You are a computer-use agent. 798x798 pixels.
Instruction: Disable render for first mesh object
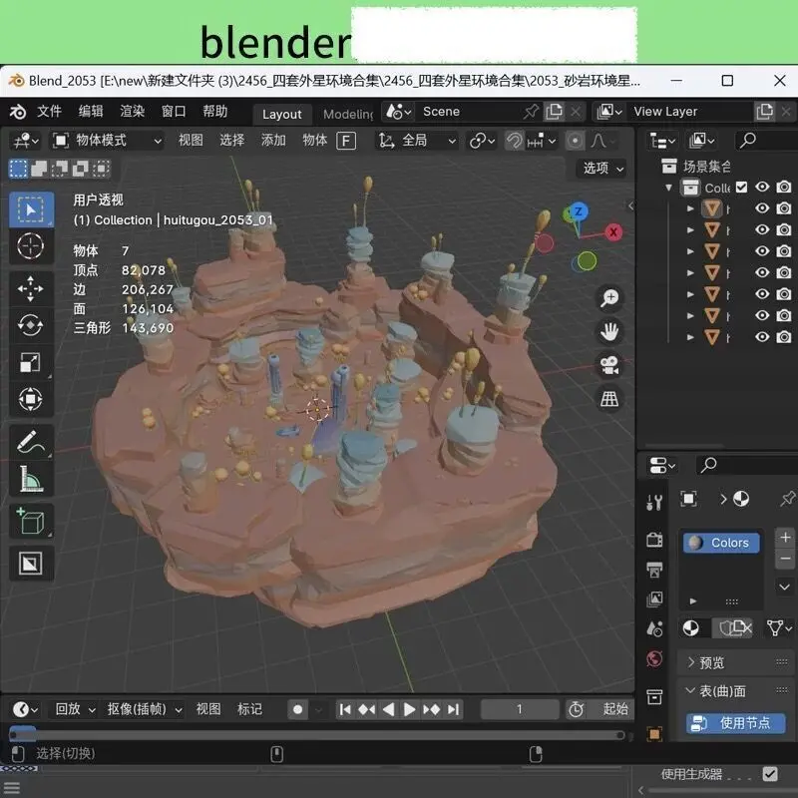784,208
